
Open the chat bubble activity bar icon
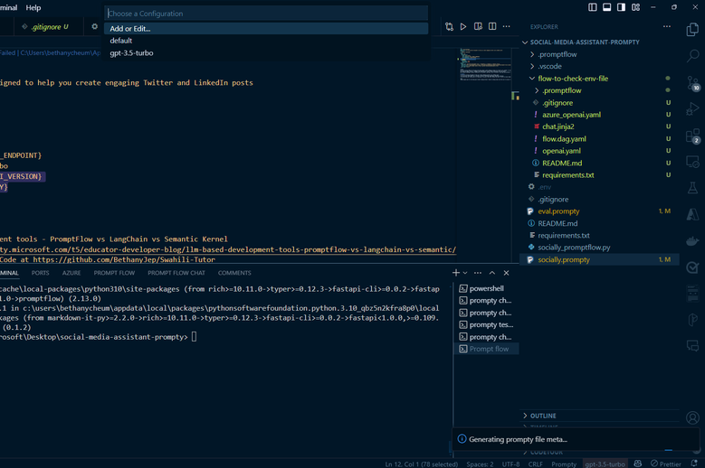pyautogui.click(x=692, y=346)
